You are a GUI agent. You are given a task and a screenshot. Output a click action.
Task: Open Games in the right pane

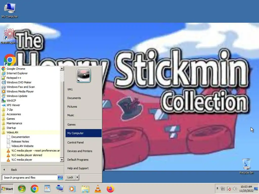[x=83, y=125]
